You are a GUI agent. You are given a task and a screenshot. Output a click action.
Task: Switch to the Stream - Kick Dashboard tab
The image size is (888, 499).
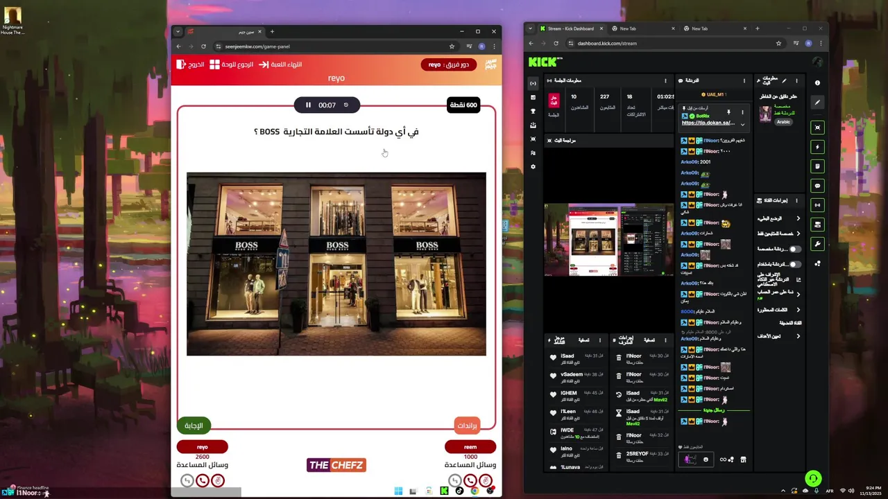[x=571, y=28]
